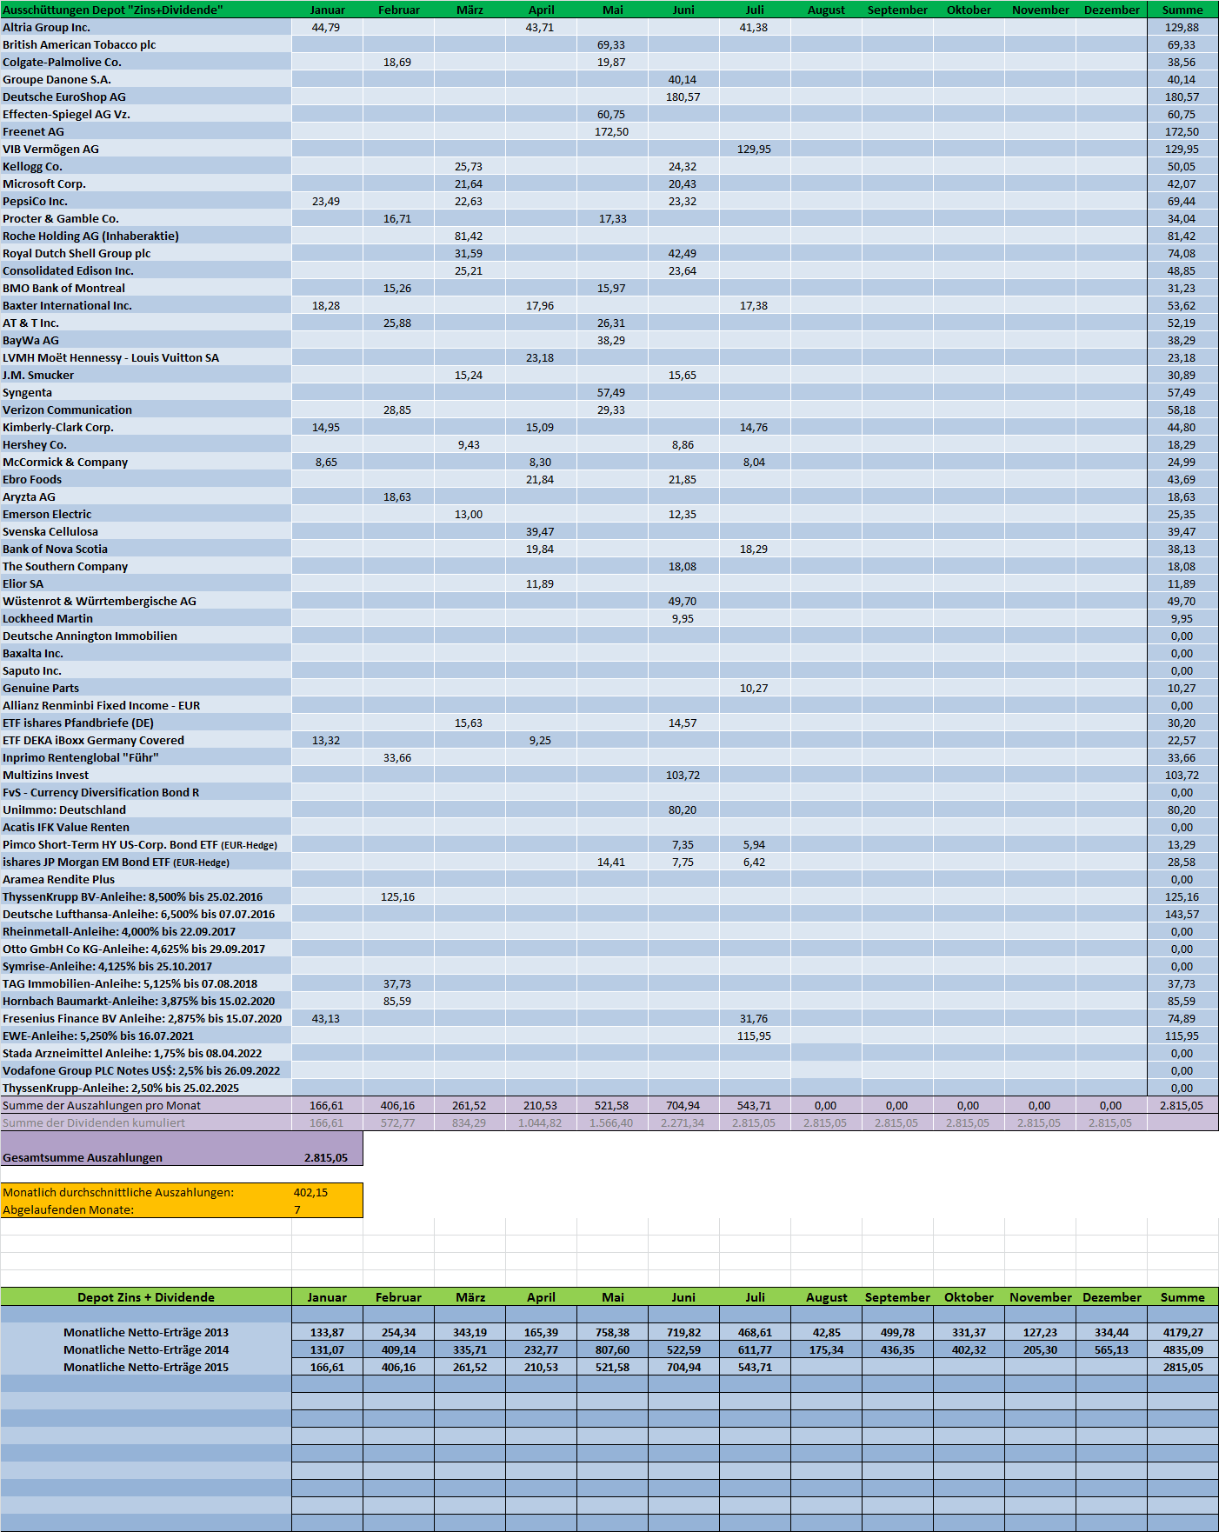Click the "Effecten-Spiegel AG Vz." row label
1219x1532 pixels.
click(66, 114)
